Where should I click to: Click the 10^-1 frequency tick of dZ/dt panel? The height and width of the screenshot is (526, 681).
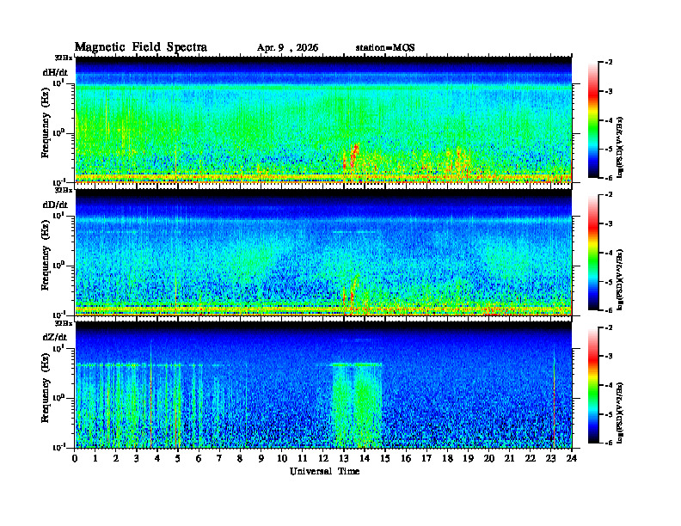tap(58, 446)
